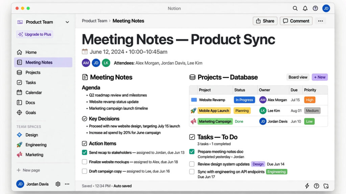
Task: Uncheck Send recap to stakeholders item
Action: coord(84,152)
